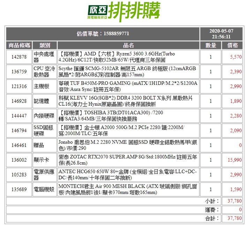Click quantity 1 in Ryzen5 3600 row
This screenshot has width=251, height=225.
coord(211,57)
